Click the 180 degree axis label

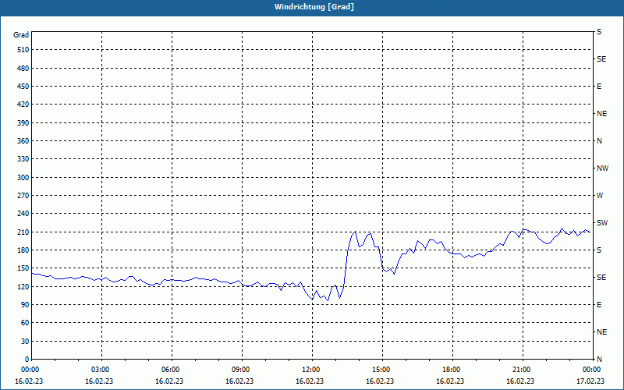[23, 250]
